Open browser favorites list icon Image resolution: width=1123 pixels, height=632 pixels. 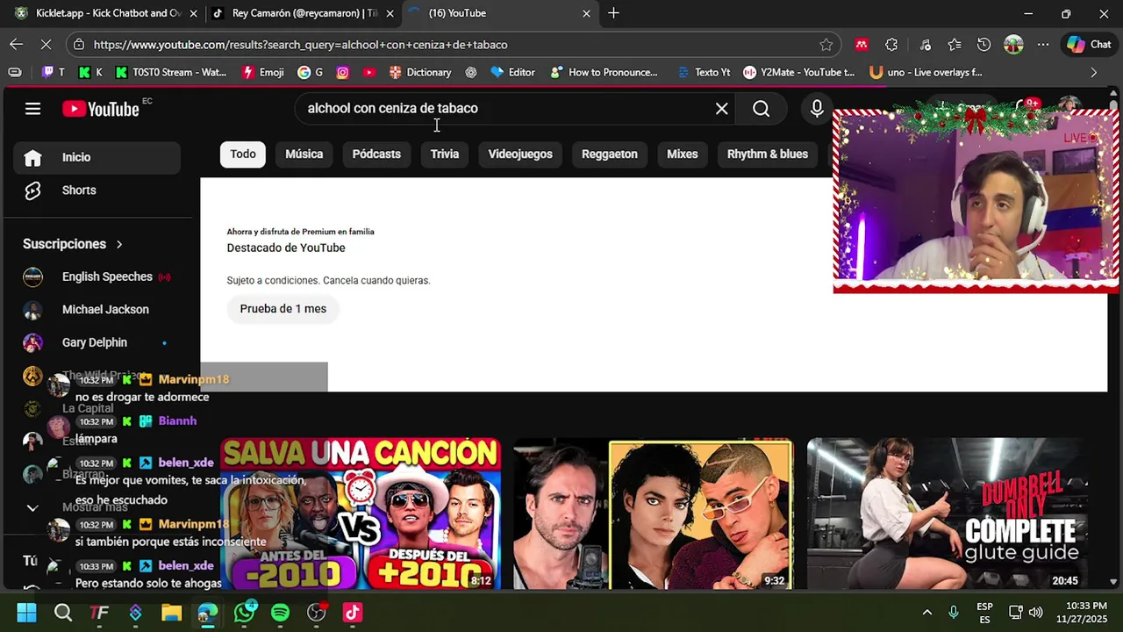(955, 45)
